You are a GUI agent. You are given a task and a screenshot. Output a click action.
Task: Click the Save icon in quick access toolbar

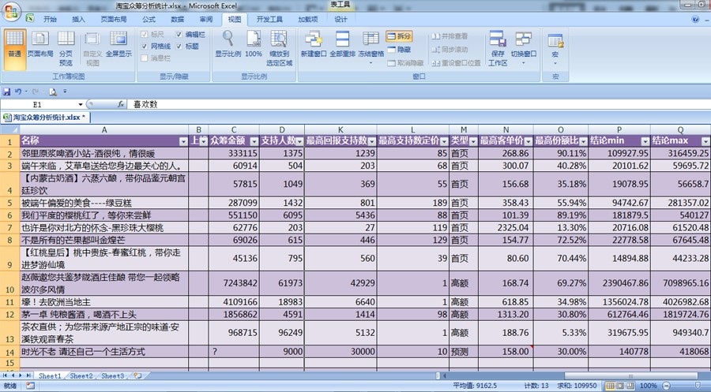[x=6, y=92]
